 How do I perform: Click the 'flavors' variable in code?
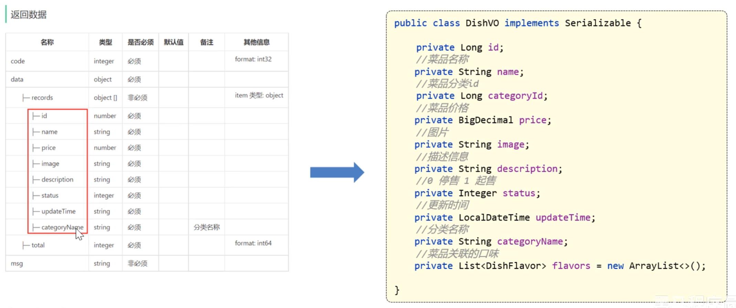tap(571, 266)
